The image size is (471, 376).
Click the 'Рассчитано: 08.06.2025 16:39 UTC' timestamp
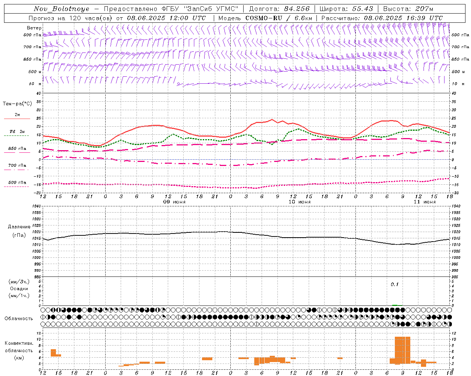(x=382, y=18)
